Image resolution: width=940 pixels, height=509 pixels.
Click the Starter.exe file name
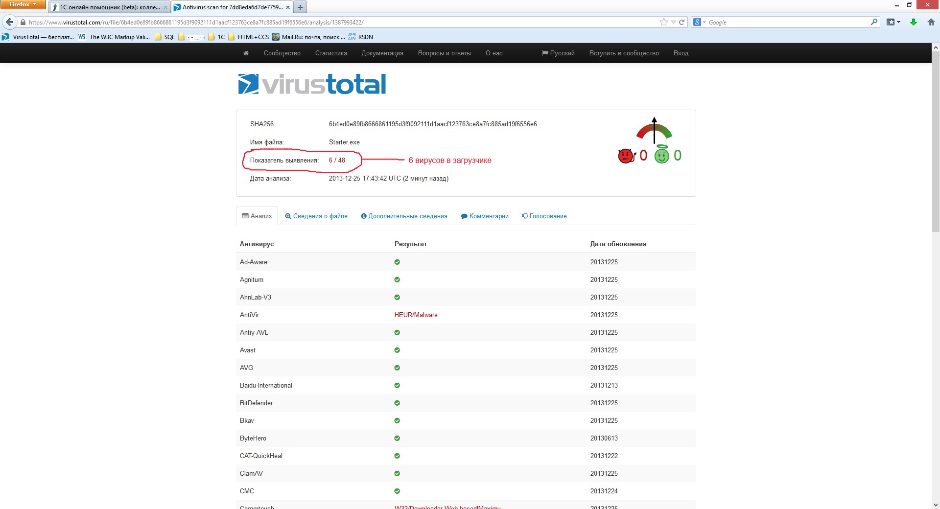(x=344, y=142)
